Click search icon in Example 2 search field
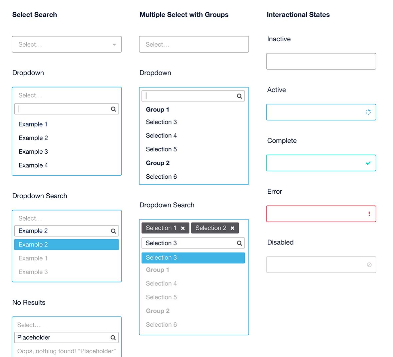 click(x=113, y=231)
